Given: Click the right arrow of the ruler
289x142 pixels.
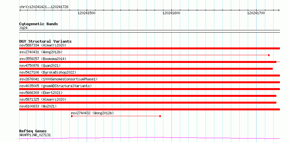Looking at the screenshot, I should pyautogui.click(x=279, y=10).
